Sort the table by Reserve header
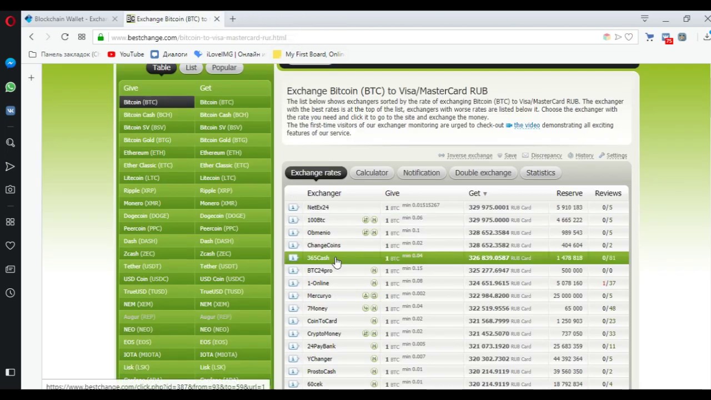Screen dimensions: 711x400 (x=569, y=193)
